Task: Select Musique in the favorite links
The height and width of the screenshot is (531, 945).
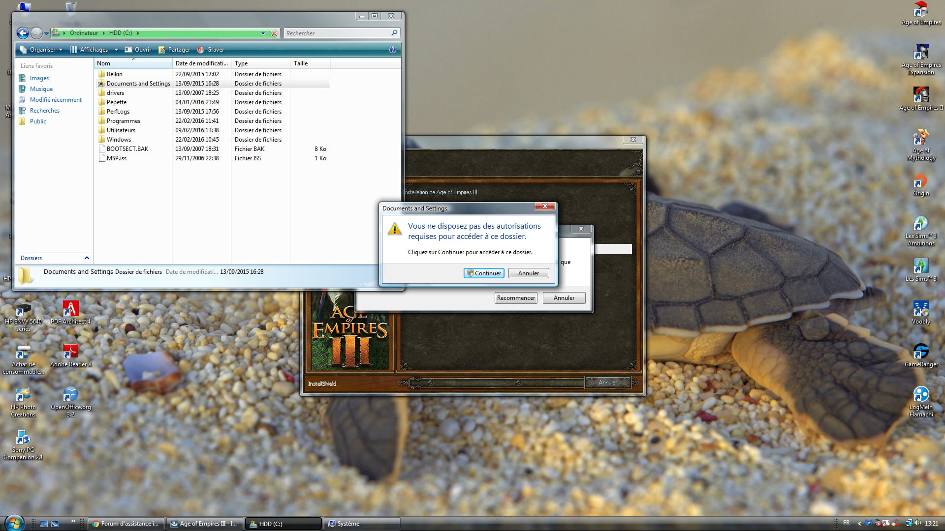Action: click(41, 89)
